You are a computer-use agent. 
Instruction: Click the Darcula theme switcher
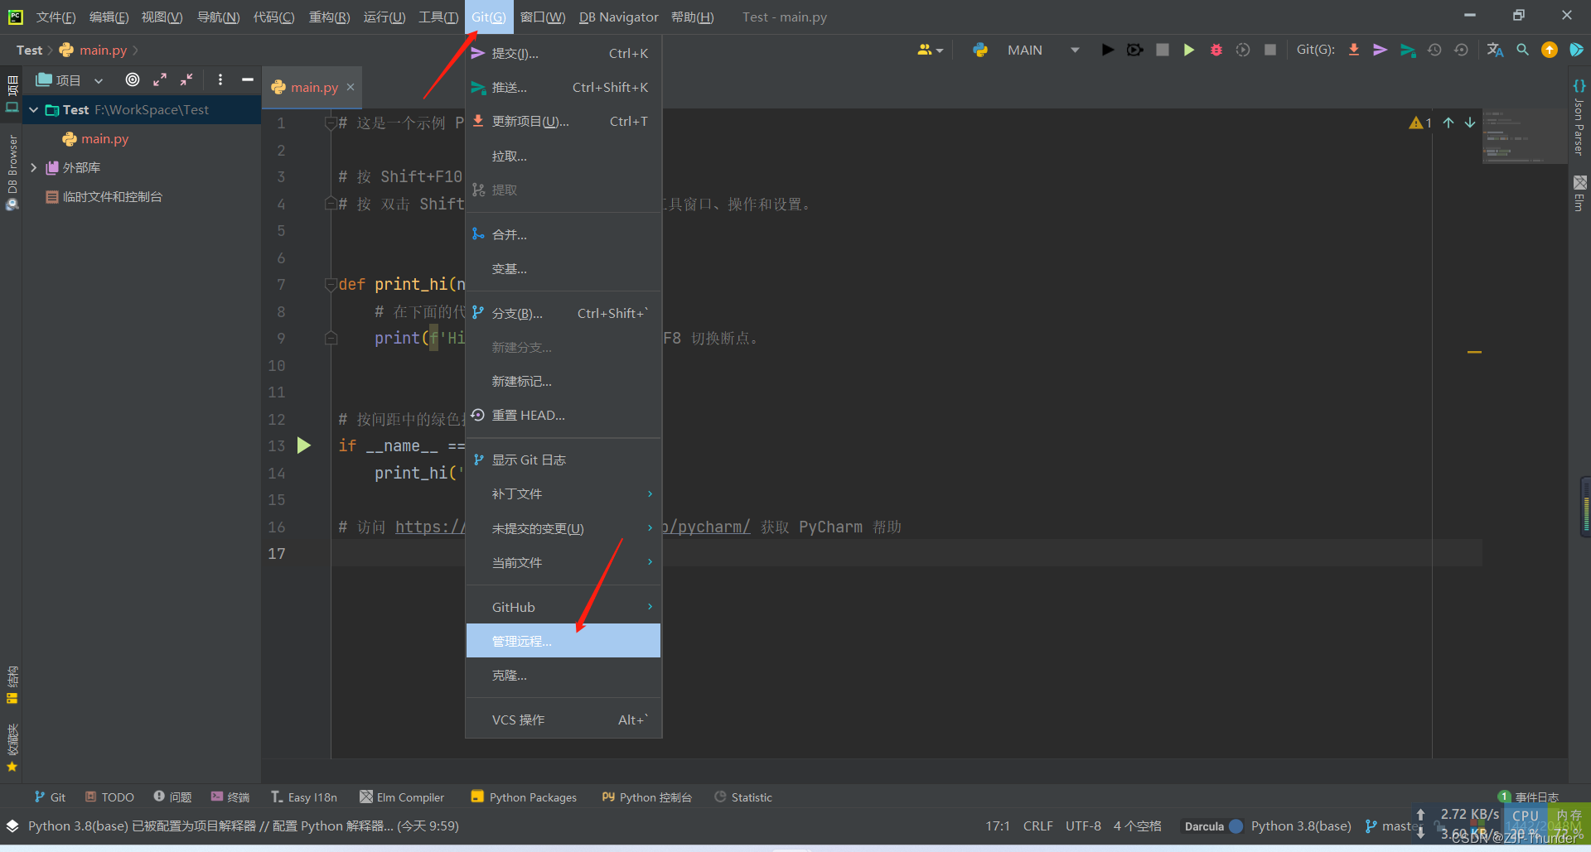[x=1212, y=826]
